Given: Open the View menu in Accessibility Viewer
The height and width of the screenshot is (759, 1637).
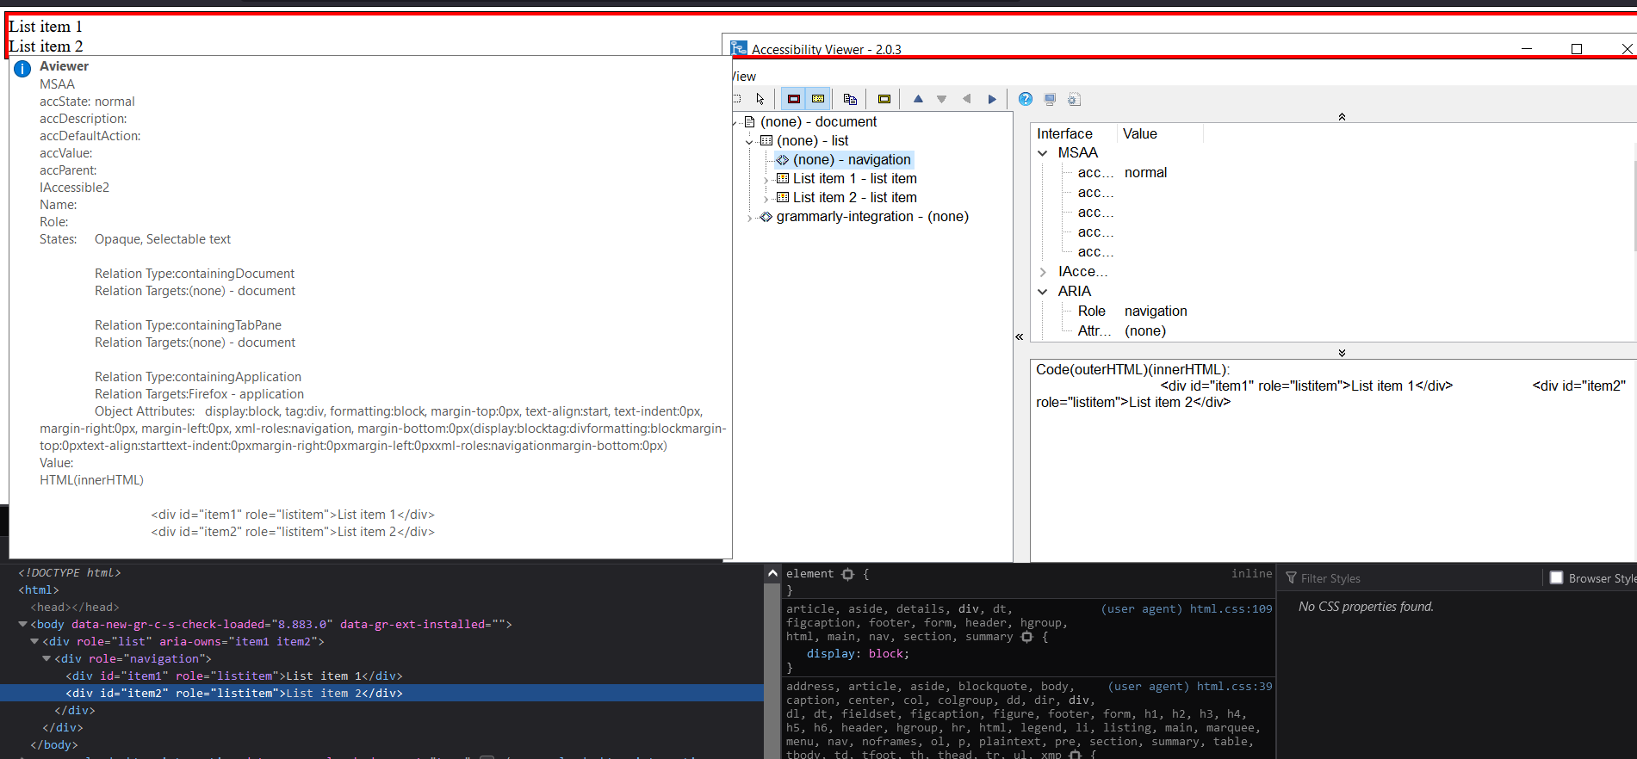Looking at the screenshot, I should 744,77.
